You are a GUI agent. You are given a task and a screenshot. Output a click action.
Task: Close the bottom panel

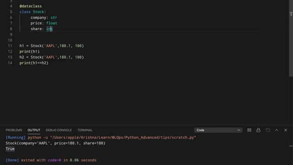coord(286,130)
